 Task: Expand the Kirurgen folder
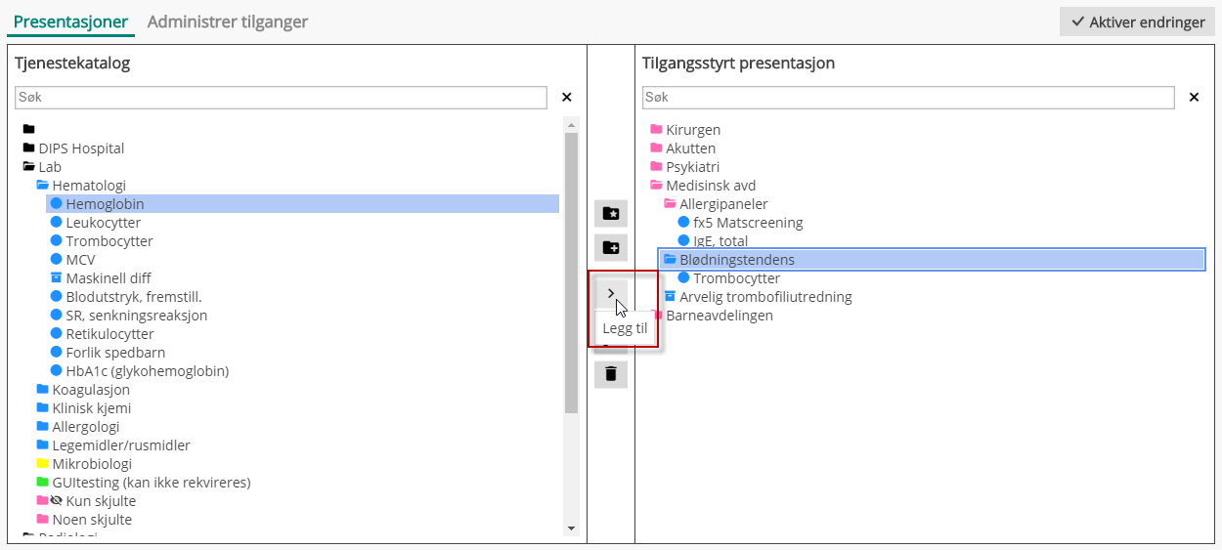click(656, 130)
